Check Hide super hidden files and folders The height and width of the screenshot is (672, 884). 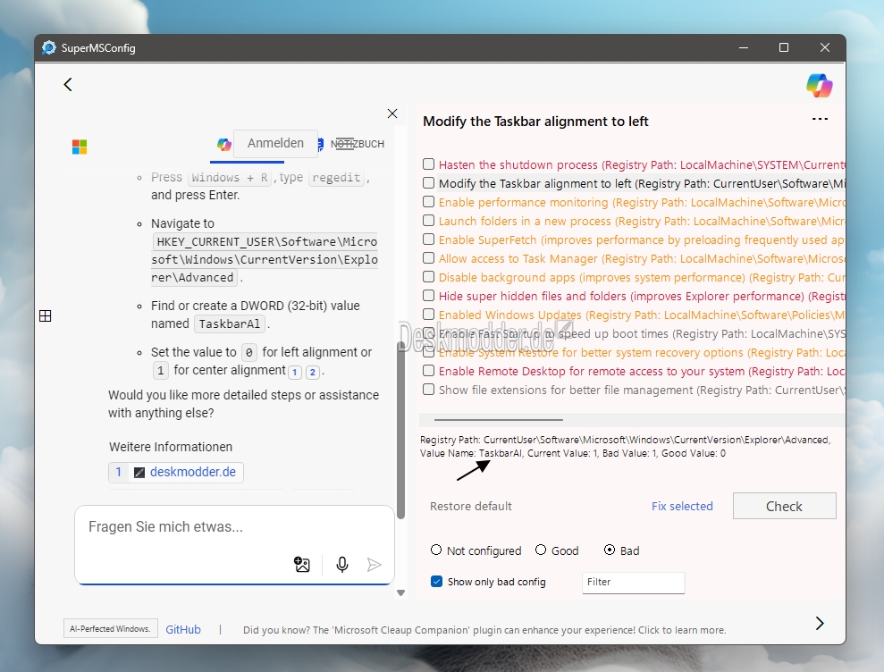coord(428,296)
